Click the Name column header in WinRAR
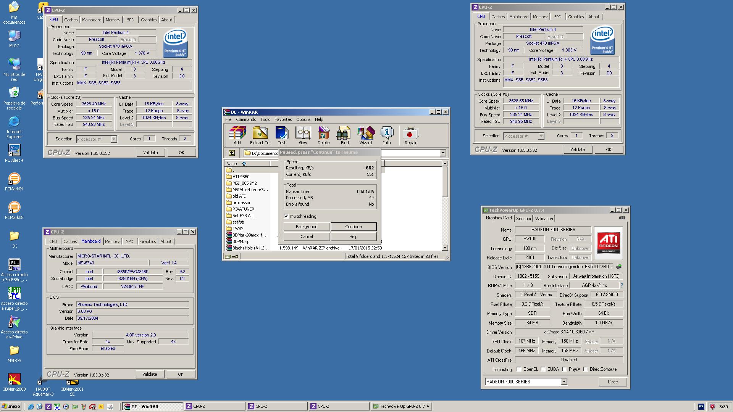Viewport: 733px width, 412px height. [247, 163]
